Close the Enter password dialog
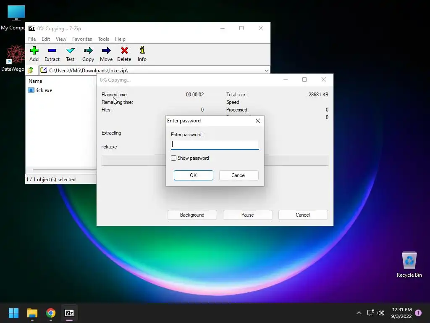Viewport: 430px width, 323px height. (x=257, y=121)
